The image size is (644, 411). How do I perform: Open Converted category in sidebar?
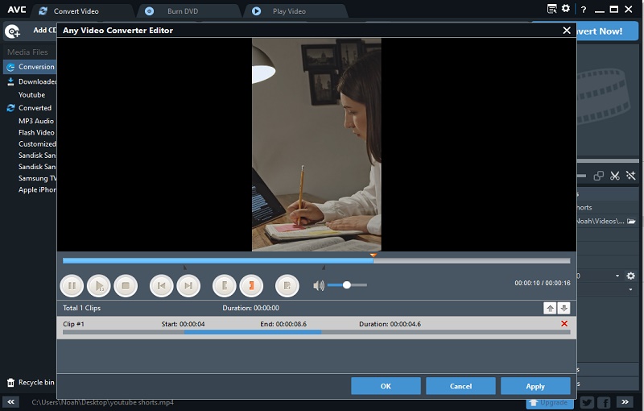click(x=31, y=108)
